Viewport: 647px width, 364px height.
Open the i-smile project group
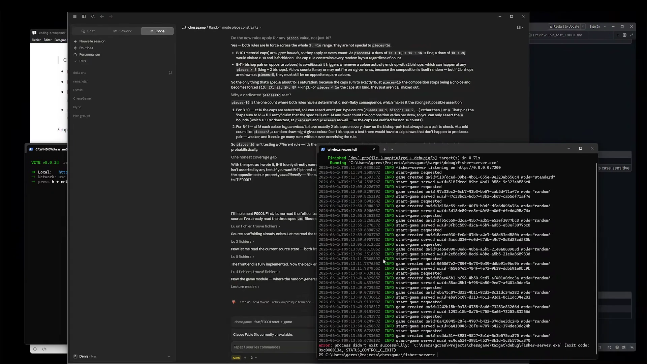tap(78, 90)
